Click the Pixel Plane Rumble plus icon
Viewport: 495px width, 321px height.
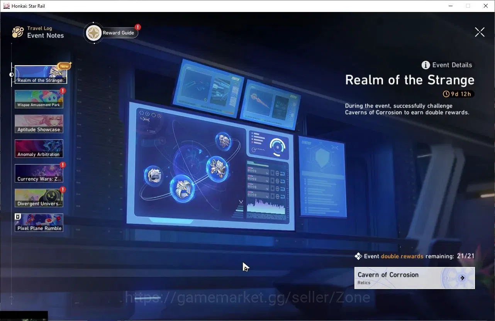(x=18, y=217)
